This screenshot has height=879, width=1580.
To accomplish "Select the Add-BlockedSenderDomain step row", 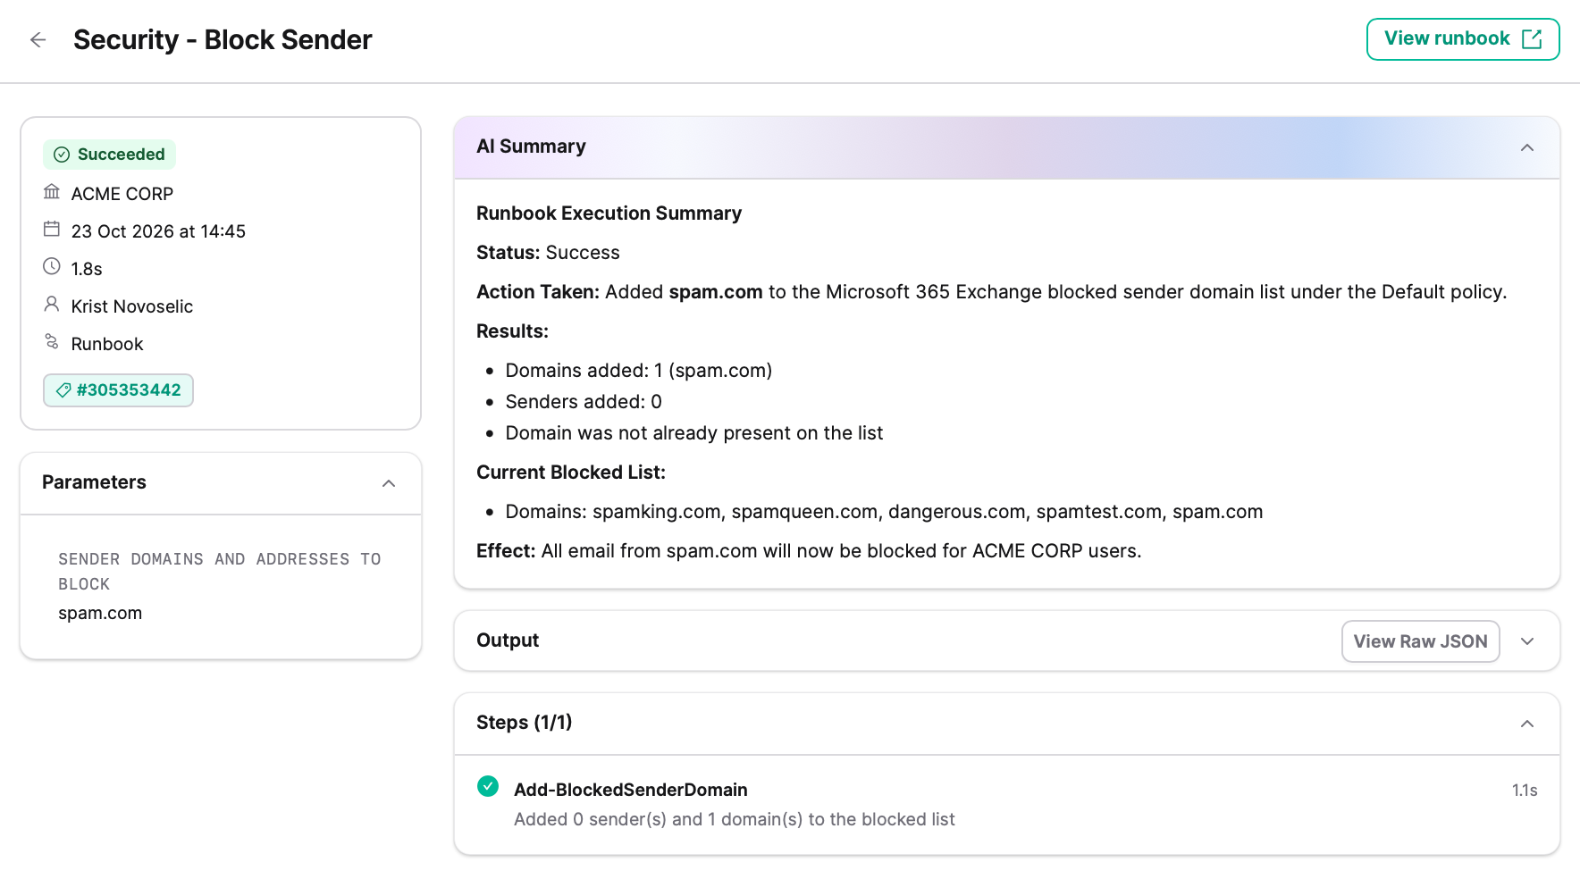I will 1007,804.
